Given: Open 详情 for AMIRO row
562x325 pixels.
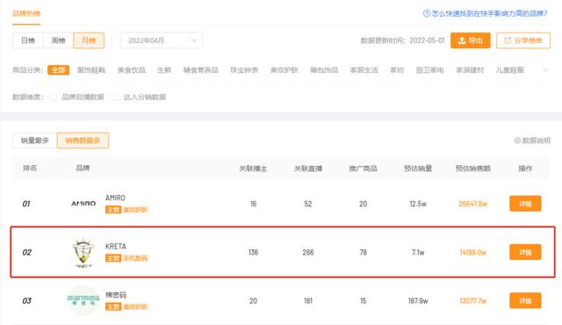Looking at the screenshot, I should coord(525,204).
